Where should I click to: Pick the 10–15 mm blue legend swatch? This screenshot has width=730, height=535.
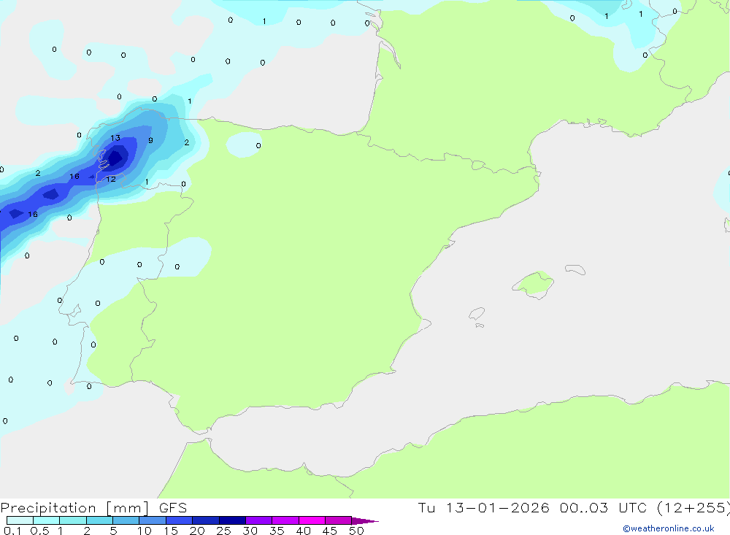(153, 520)
